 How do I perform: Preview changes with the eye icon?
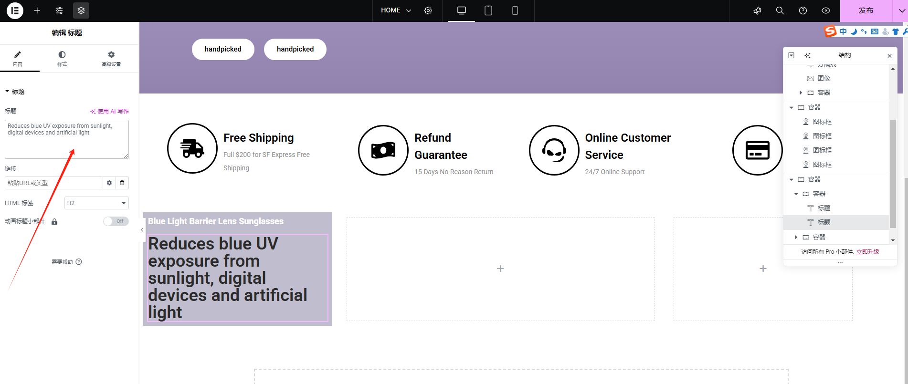(826, 10)
